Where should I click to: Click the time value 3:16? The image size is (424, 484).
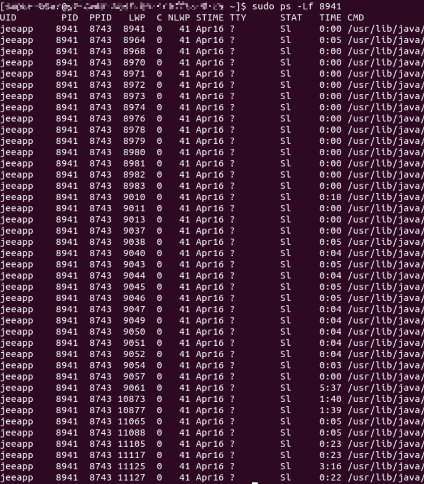pos(331,466)
